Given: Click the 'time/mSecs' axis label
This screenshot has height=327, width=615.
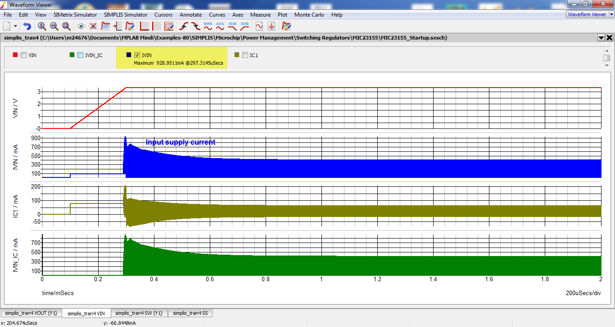Looking at the screenshot, I should (58, 293).
